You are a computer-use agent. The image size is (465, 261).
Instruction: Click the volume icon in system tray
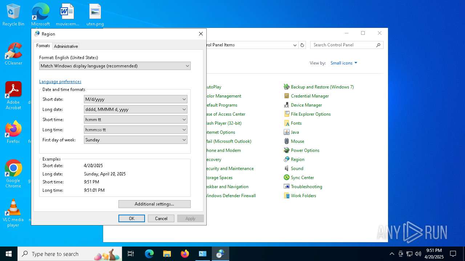(x=418, y=254)
